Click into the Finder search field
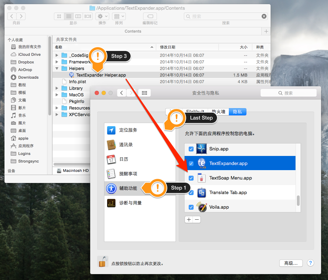 tap(226, 16)
